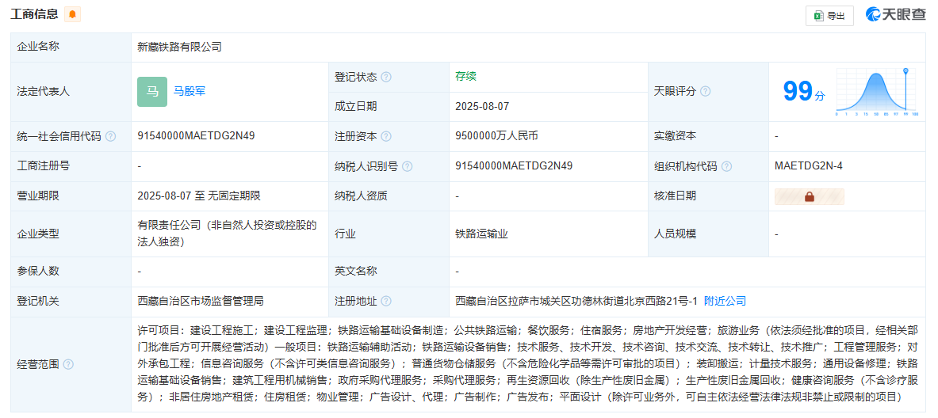Click help icon beside 纳税人识别号

click(407, 166)
